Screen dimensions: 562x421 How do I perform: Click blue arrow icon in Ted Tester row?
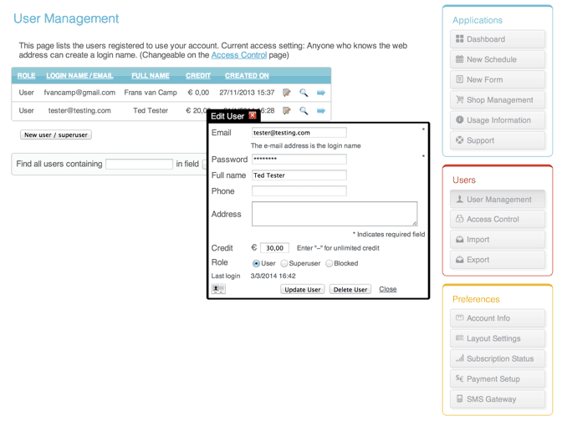tap(321, 110)
